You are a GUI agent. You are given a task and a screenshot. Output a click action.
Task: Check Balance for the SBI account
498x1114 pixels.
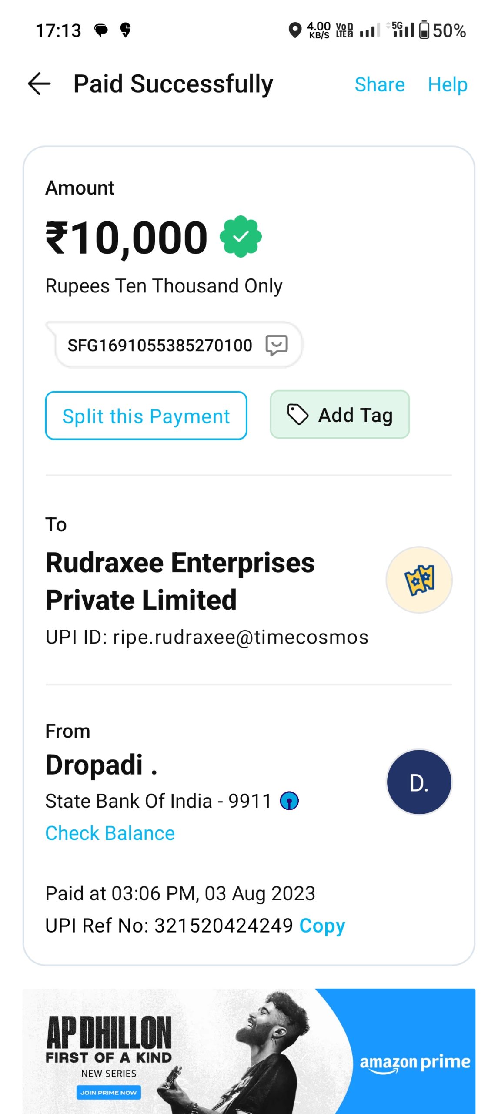click(x=110, y=833)
